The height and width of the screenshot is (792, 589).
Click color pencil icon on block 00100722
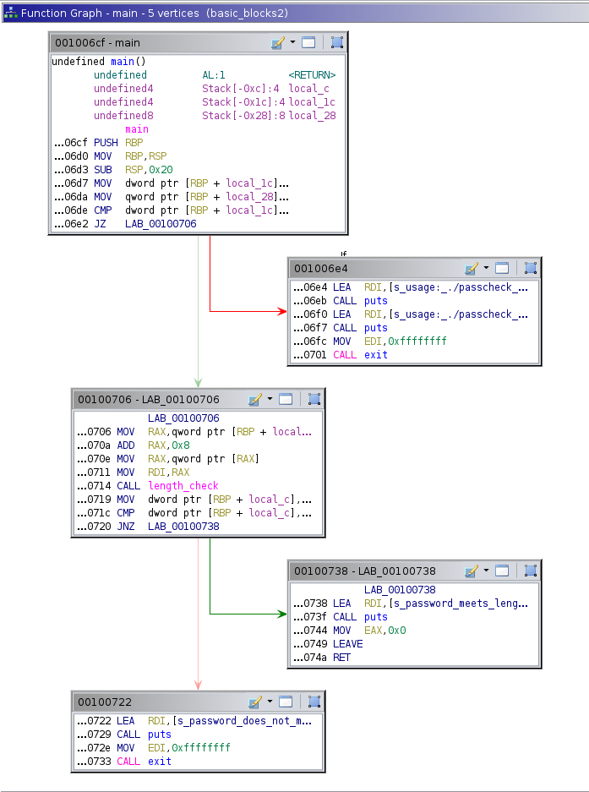pyautogui.click(x=254, y=702)
